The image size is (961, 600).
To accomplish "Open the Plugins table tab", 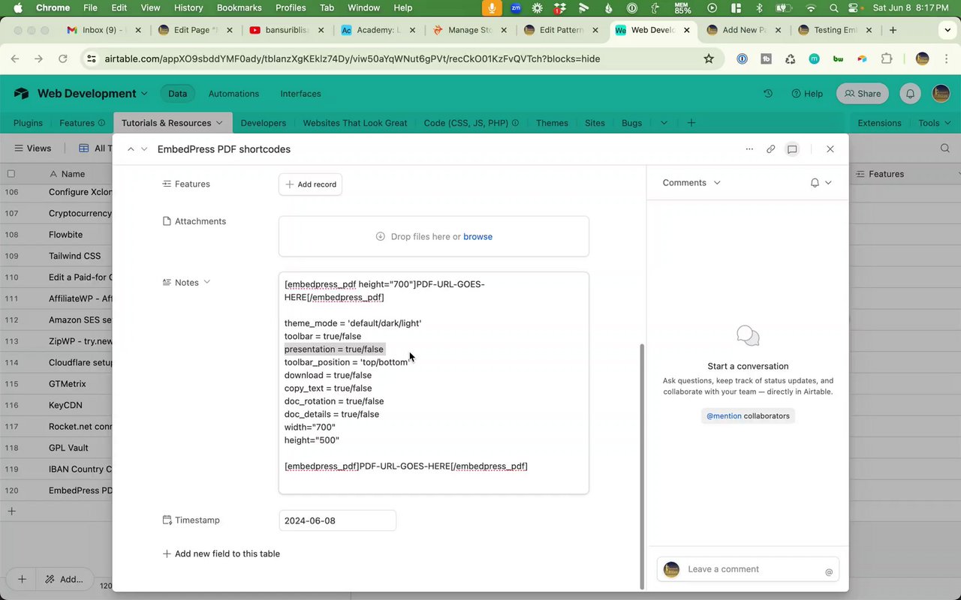I will coord(28,123).
